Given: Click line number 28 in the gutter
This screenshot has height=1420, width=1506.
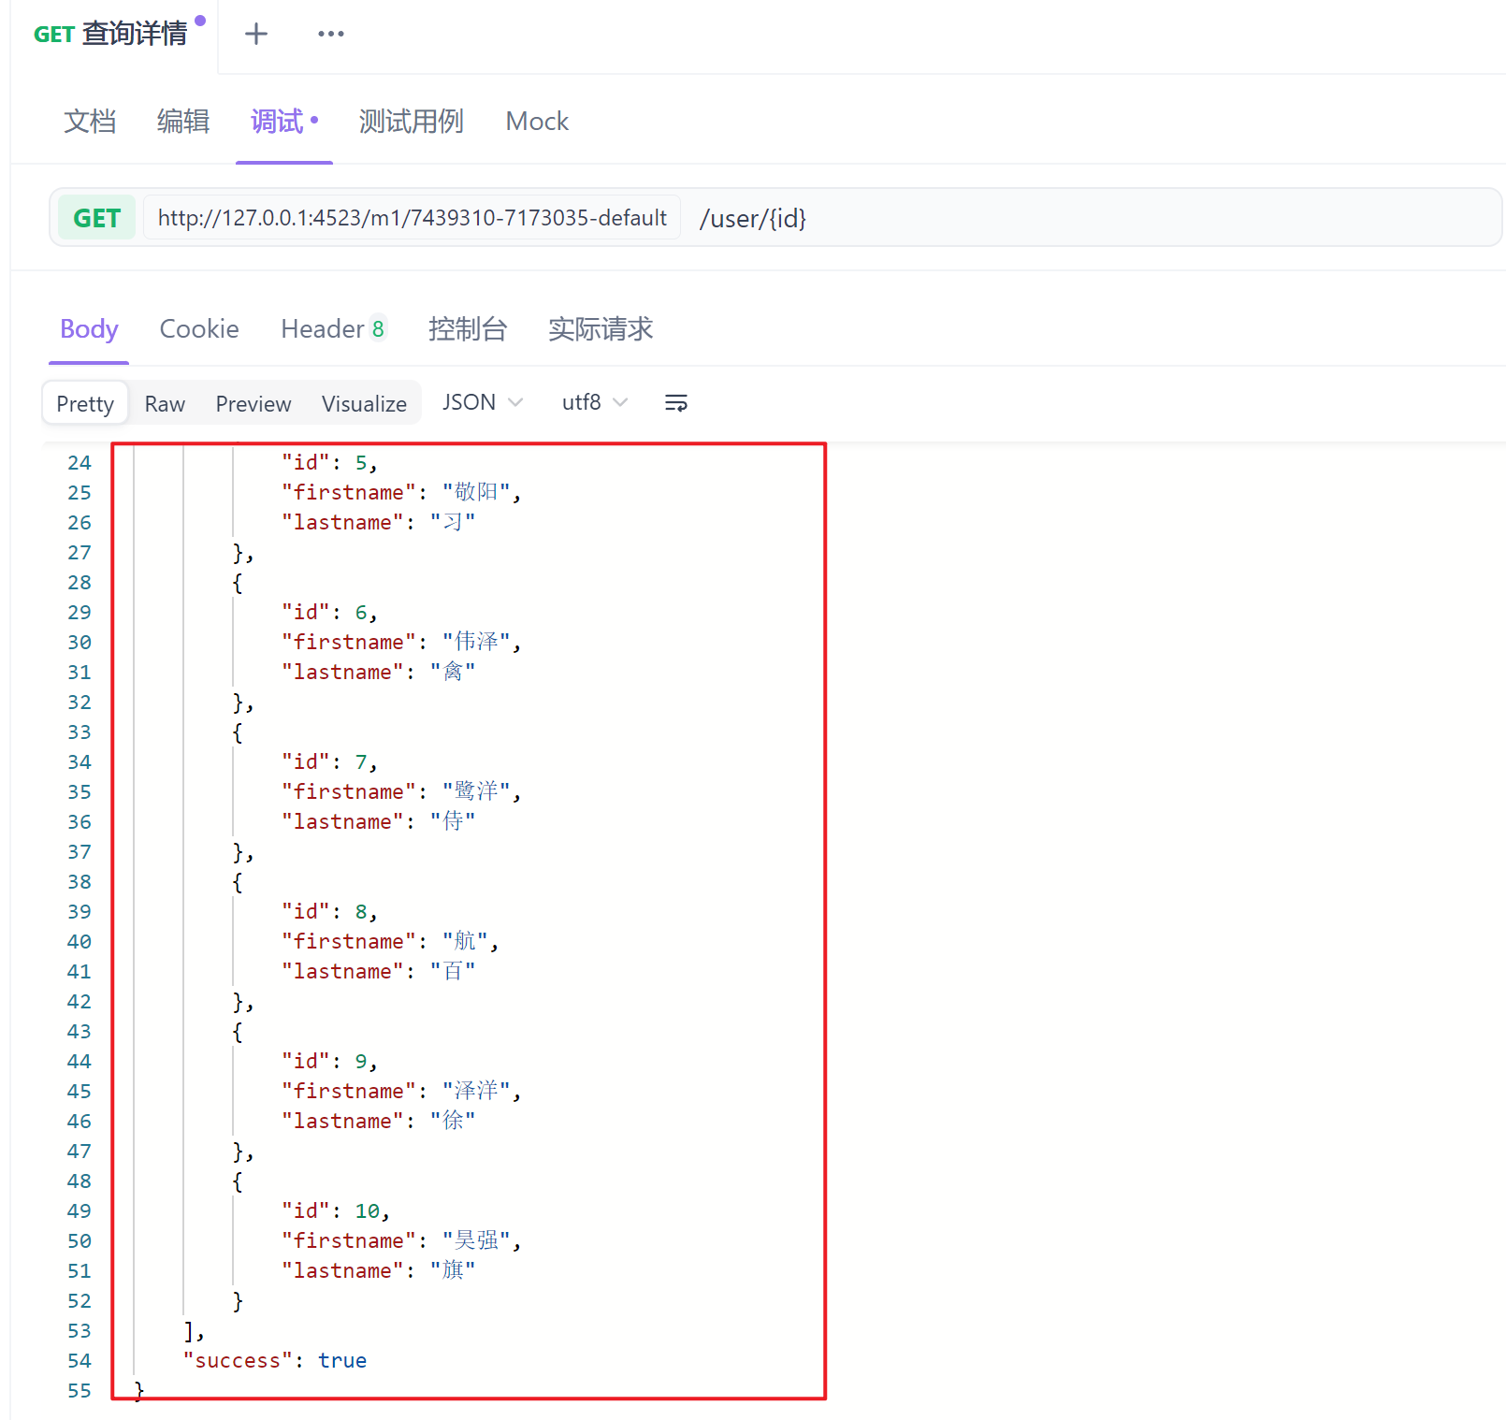Looking at the screenshot, I should 80,582.
